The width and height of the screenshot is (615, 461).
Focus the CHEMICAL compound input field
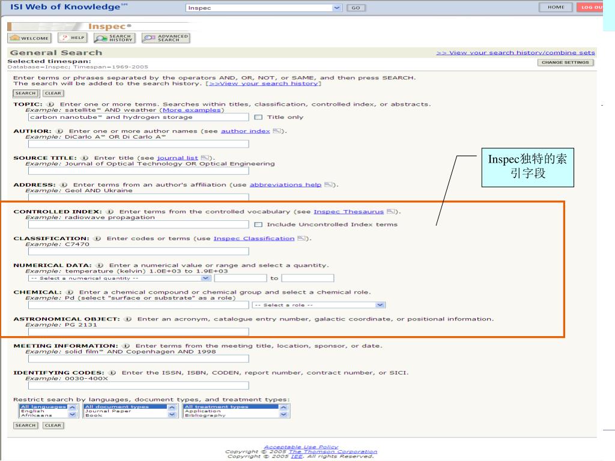[x=139, y=305]
